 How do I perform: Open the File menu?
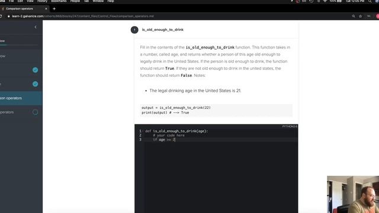coord(11,1)
